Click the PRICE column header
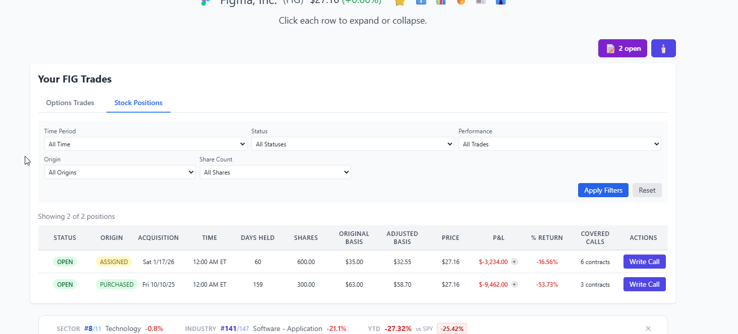The width and height of the screenshot is (738, 334). (450, 238)
